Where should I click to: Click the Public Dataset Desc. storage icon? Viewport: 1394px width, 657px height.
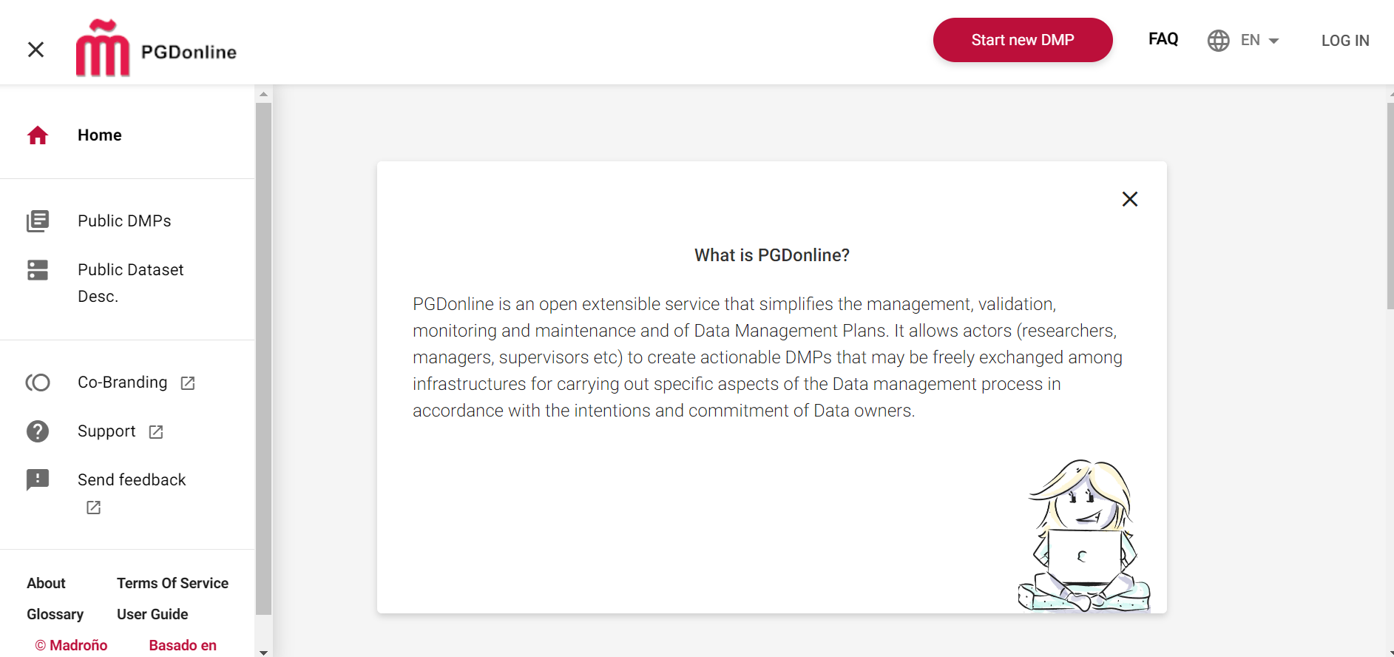[x=38, y=270]
